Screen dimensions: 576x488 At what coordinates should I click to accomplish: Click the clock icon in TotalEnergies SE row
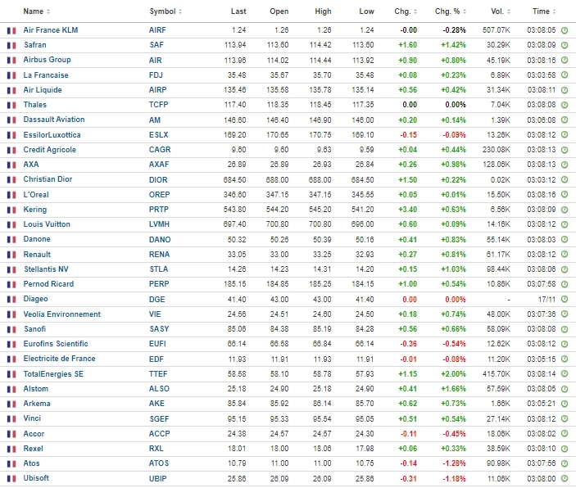565,374
